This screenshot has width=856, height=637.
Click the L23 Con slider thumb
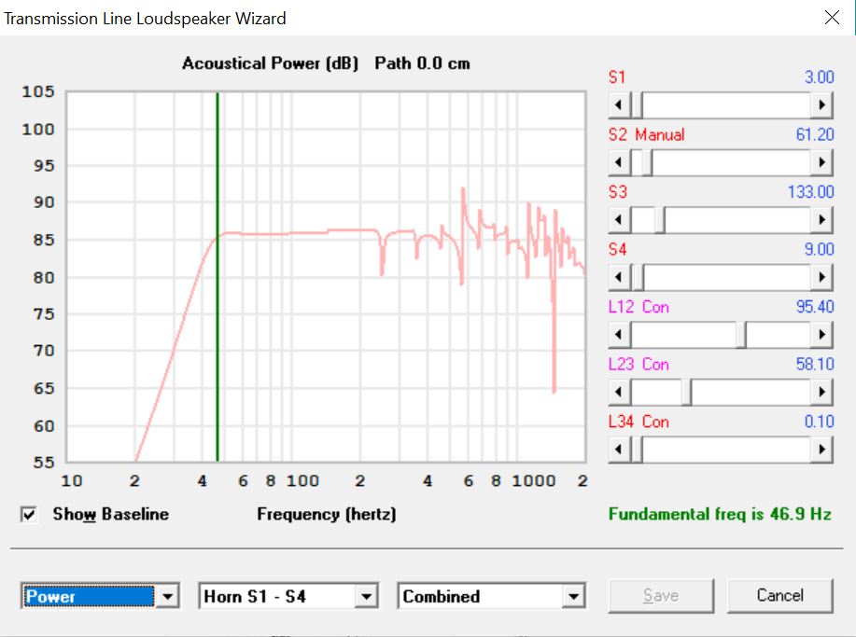pyautogui.click(x=687, y=392)
